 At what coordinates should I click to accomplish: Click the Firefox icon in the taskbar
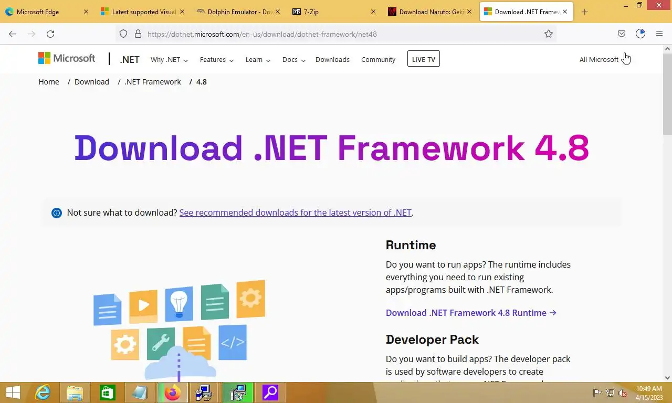click(173, 393)
